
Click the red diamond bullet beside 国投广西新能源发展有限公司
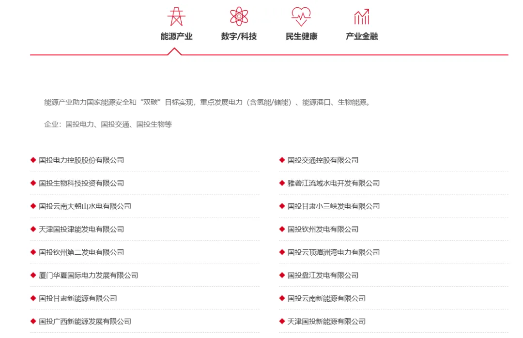[x=33, y=322]
